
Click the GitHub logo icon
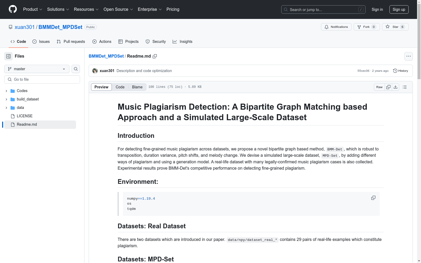(13, 9)
